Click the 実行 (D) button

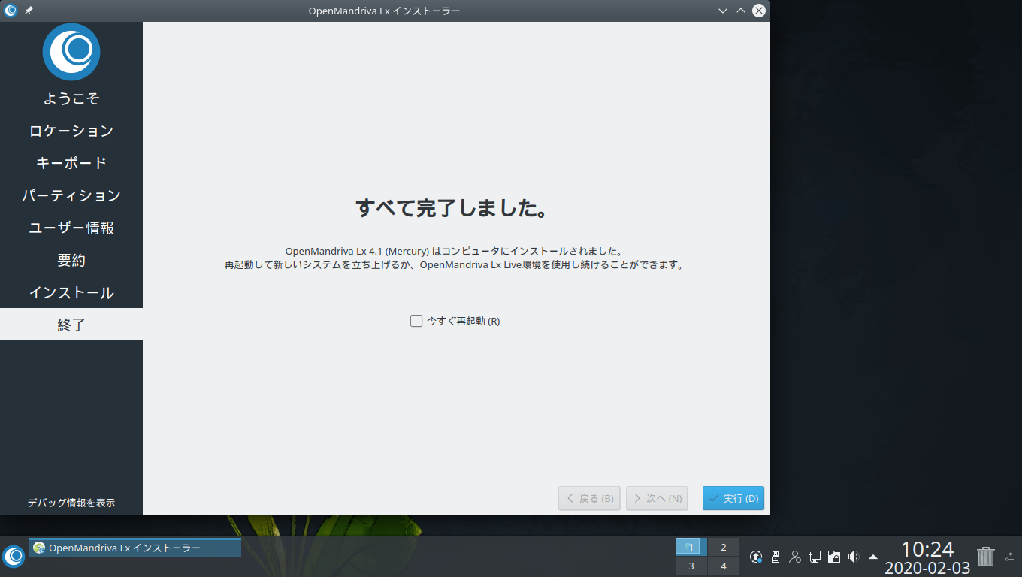pos(733,498)
